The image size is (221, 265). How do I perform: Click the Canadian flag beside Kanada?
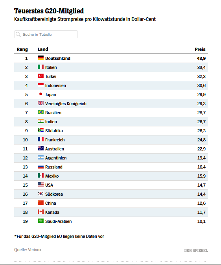pyautogui.click(x=41, y=211)
